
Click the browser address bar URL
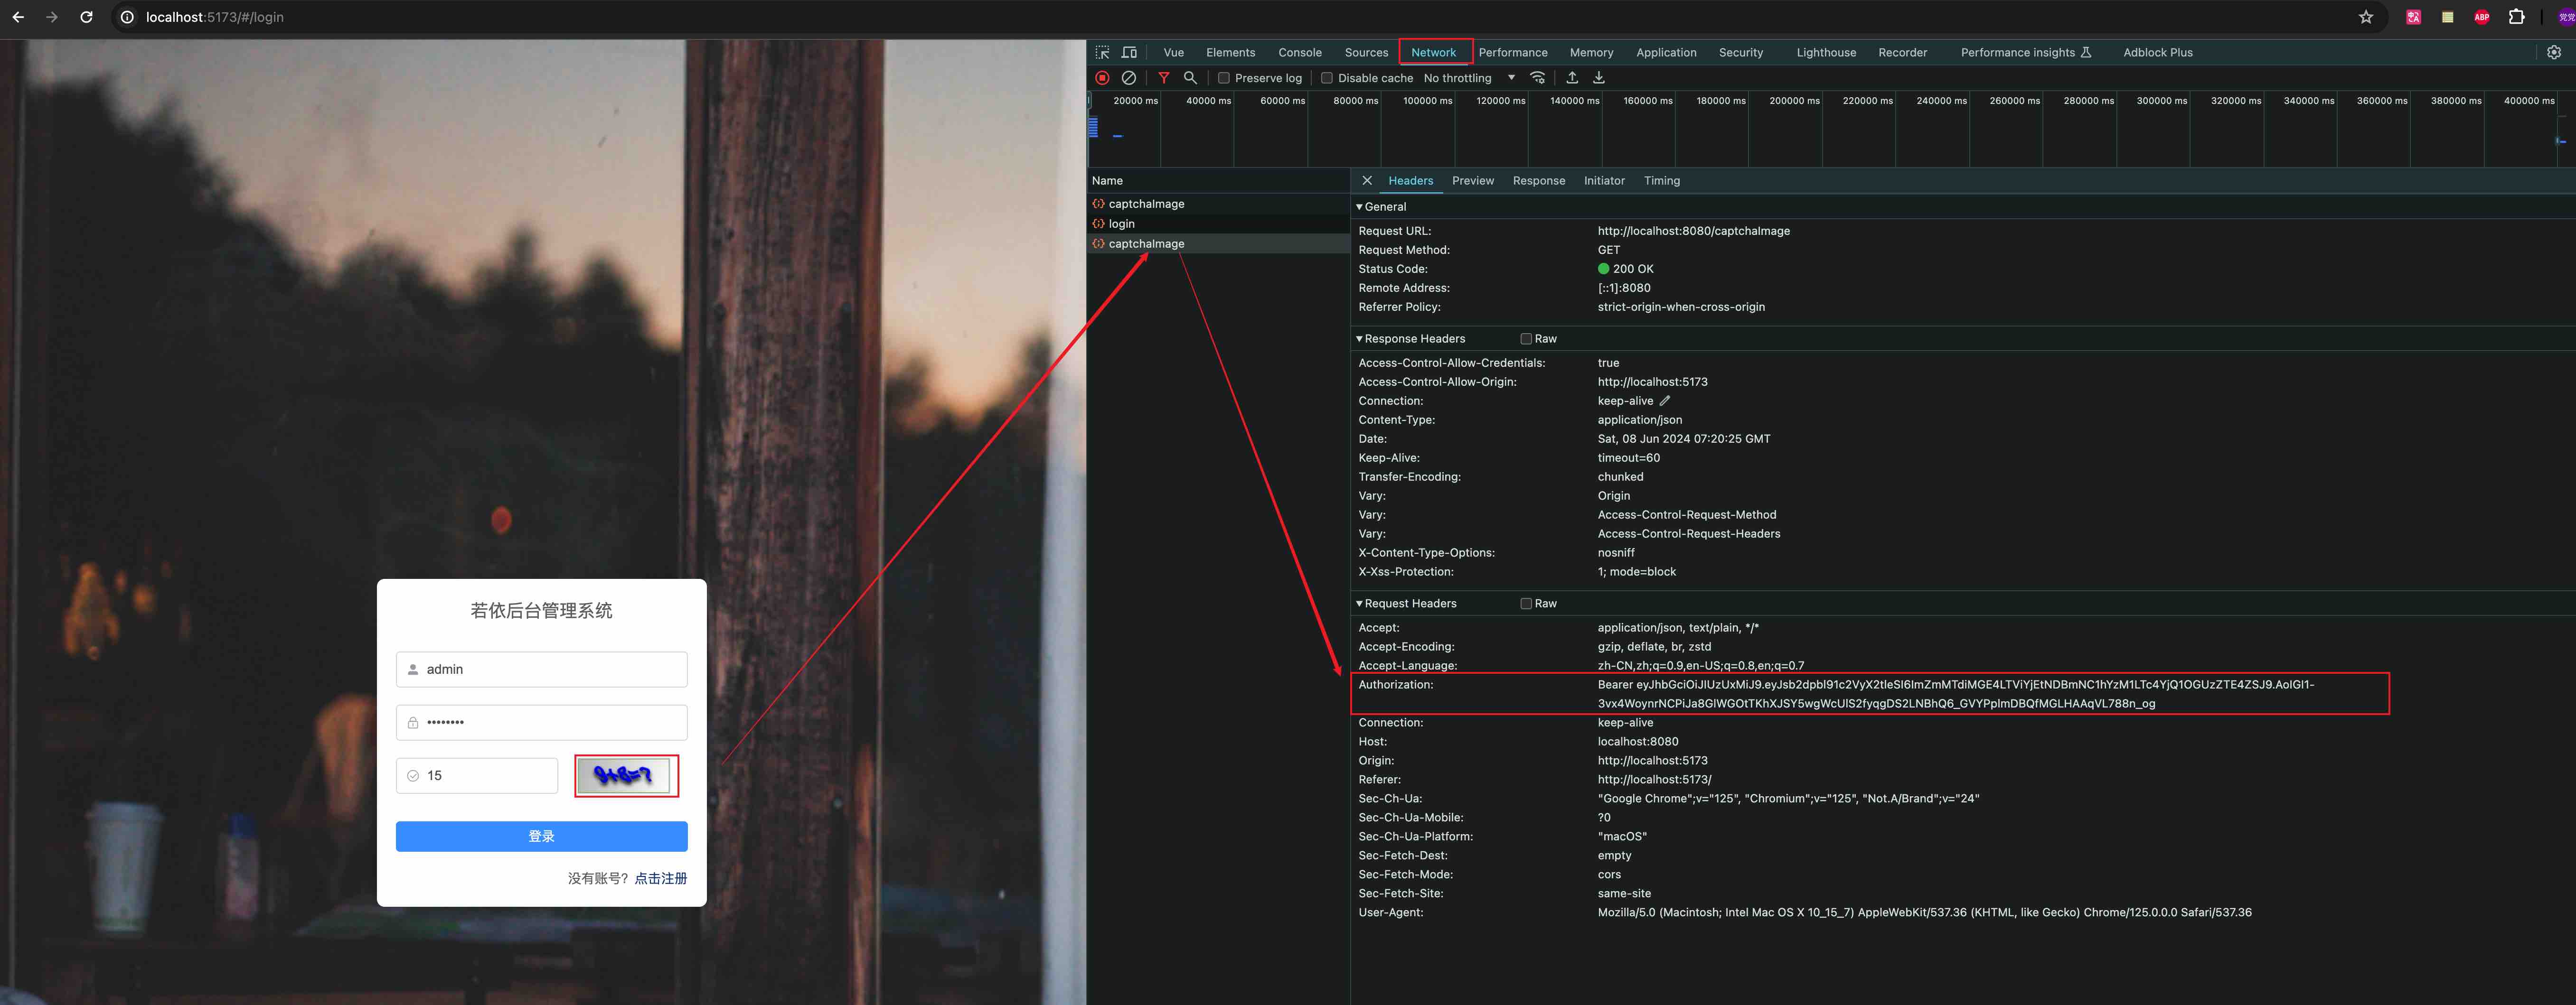pos(215,17)
